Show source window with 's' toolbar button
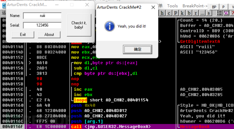 (209, 13)
